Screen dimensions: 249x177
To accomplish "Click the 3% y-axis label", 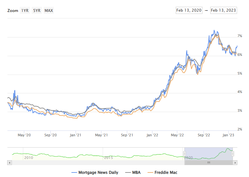I will pos(240,111).
